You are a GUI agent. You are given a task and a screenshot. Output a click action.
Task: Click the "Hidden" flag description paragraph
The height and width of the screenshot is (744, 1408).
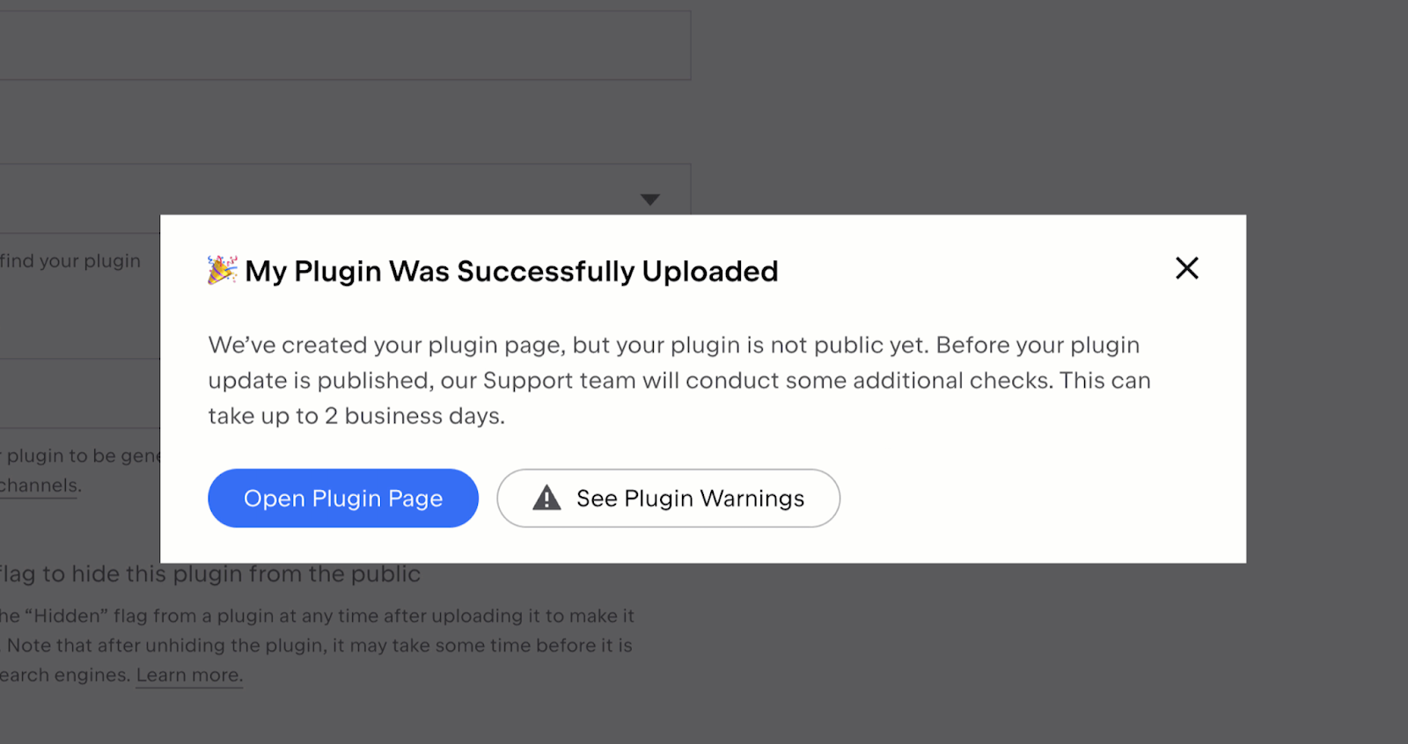(x=317, y=646)
